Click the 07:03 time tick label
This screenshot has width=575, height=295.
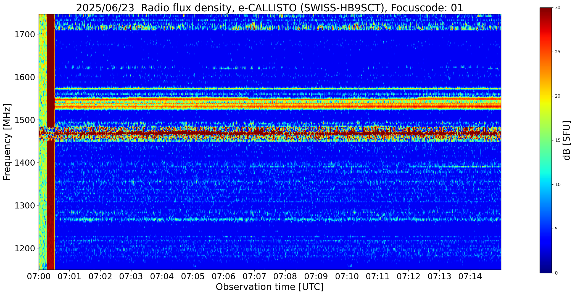coord(131,276)
